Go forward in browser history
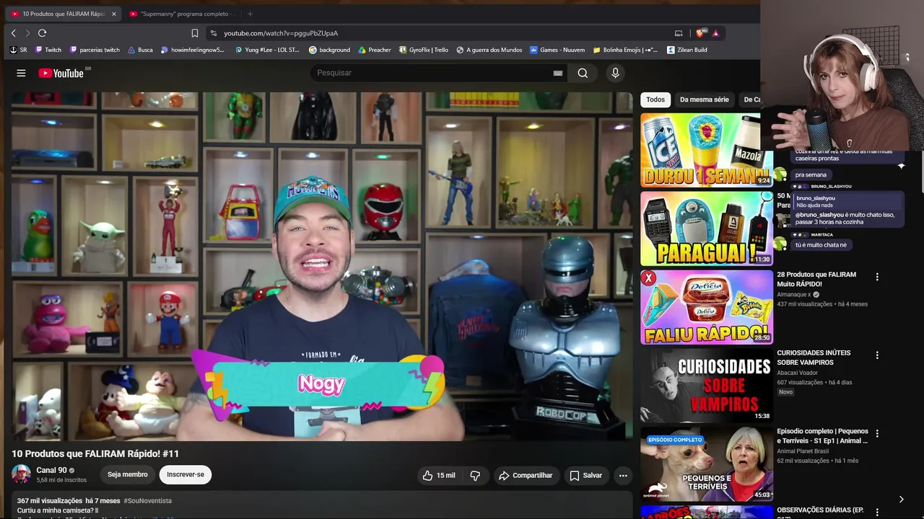This screenshot has height=519, width=924. pos(27,33)
